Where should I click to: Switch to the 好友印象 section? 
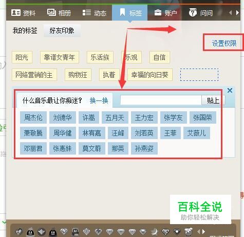[62, 30]
